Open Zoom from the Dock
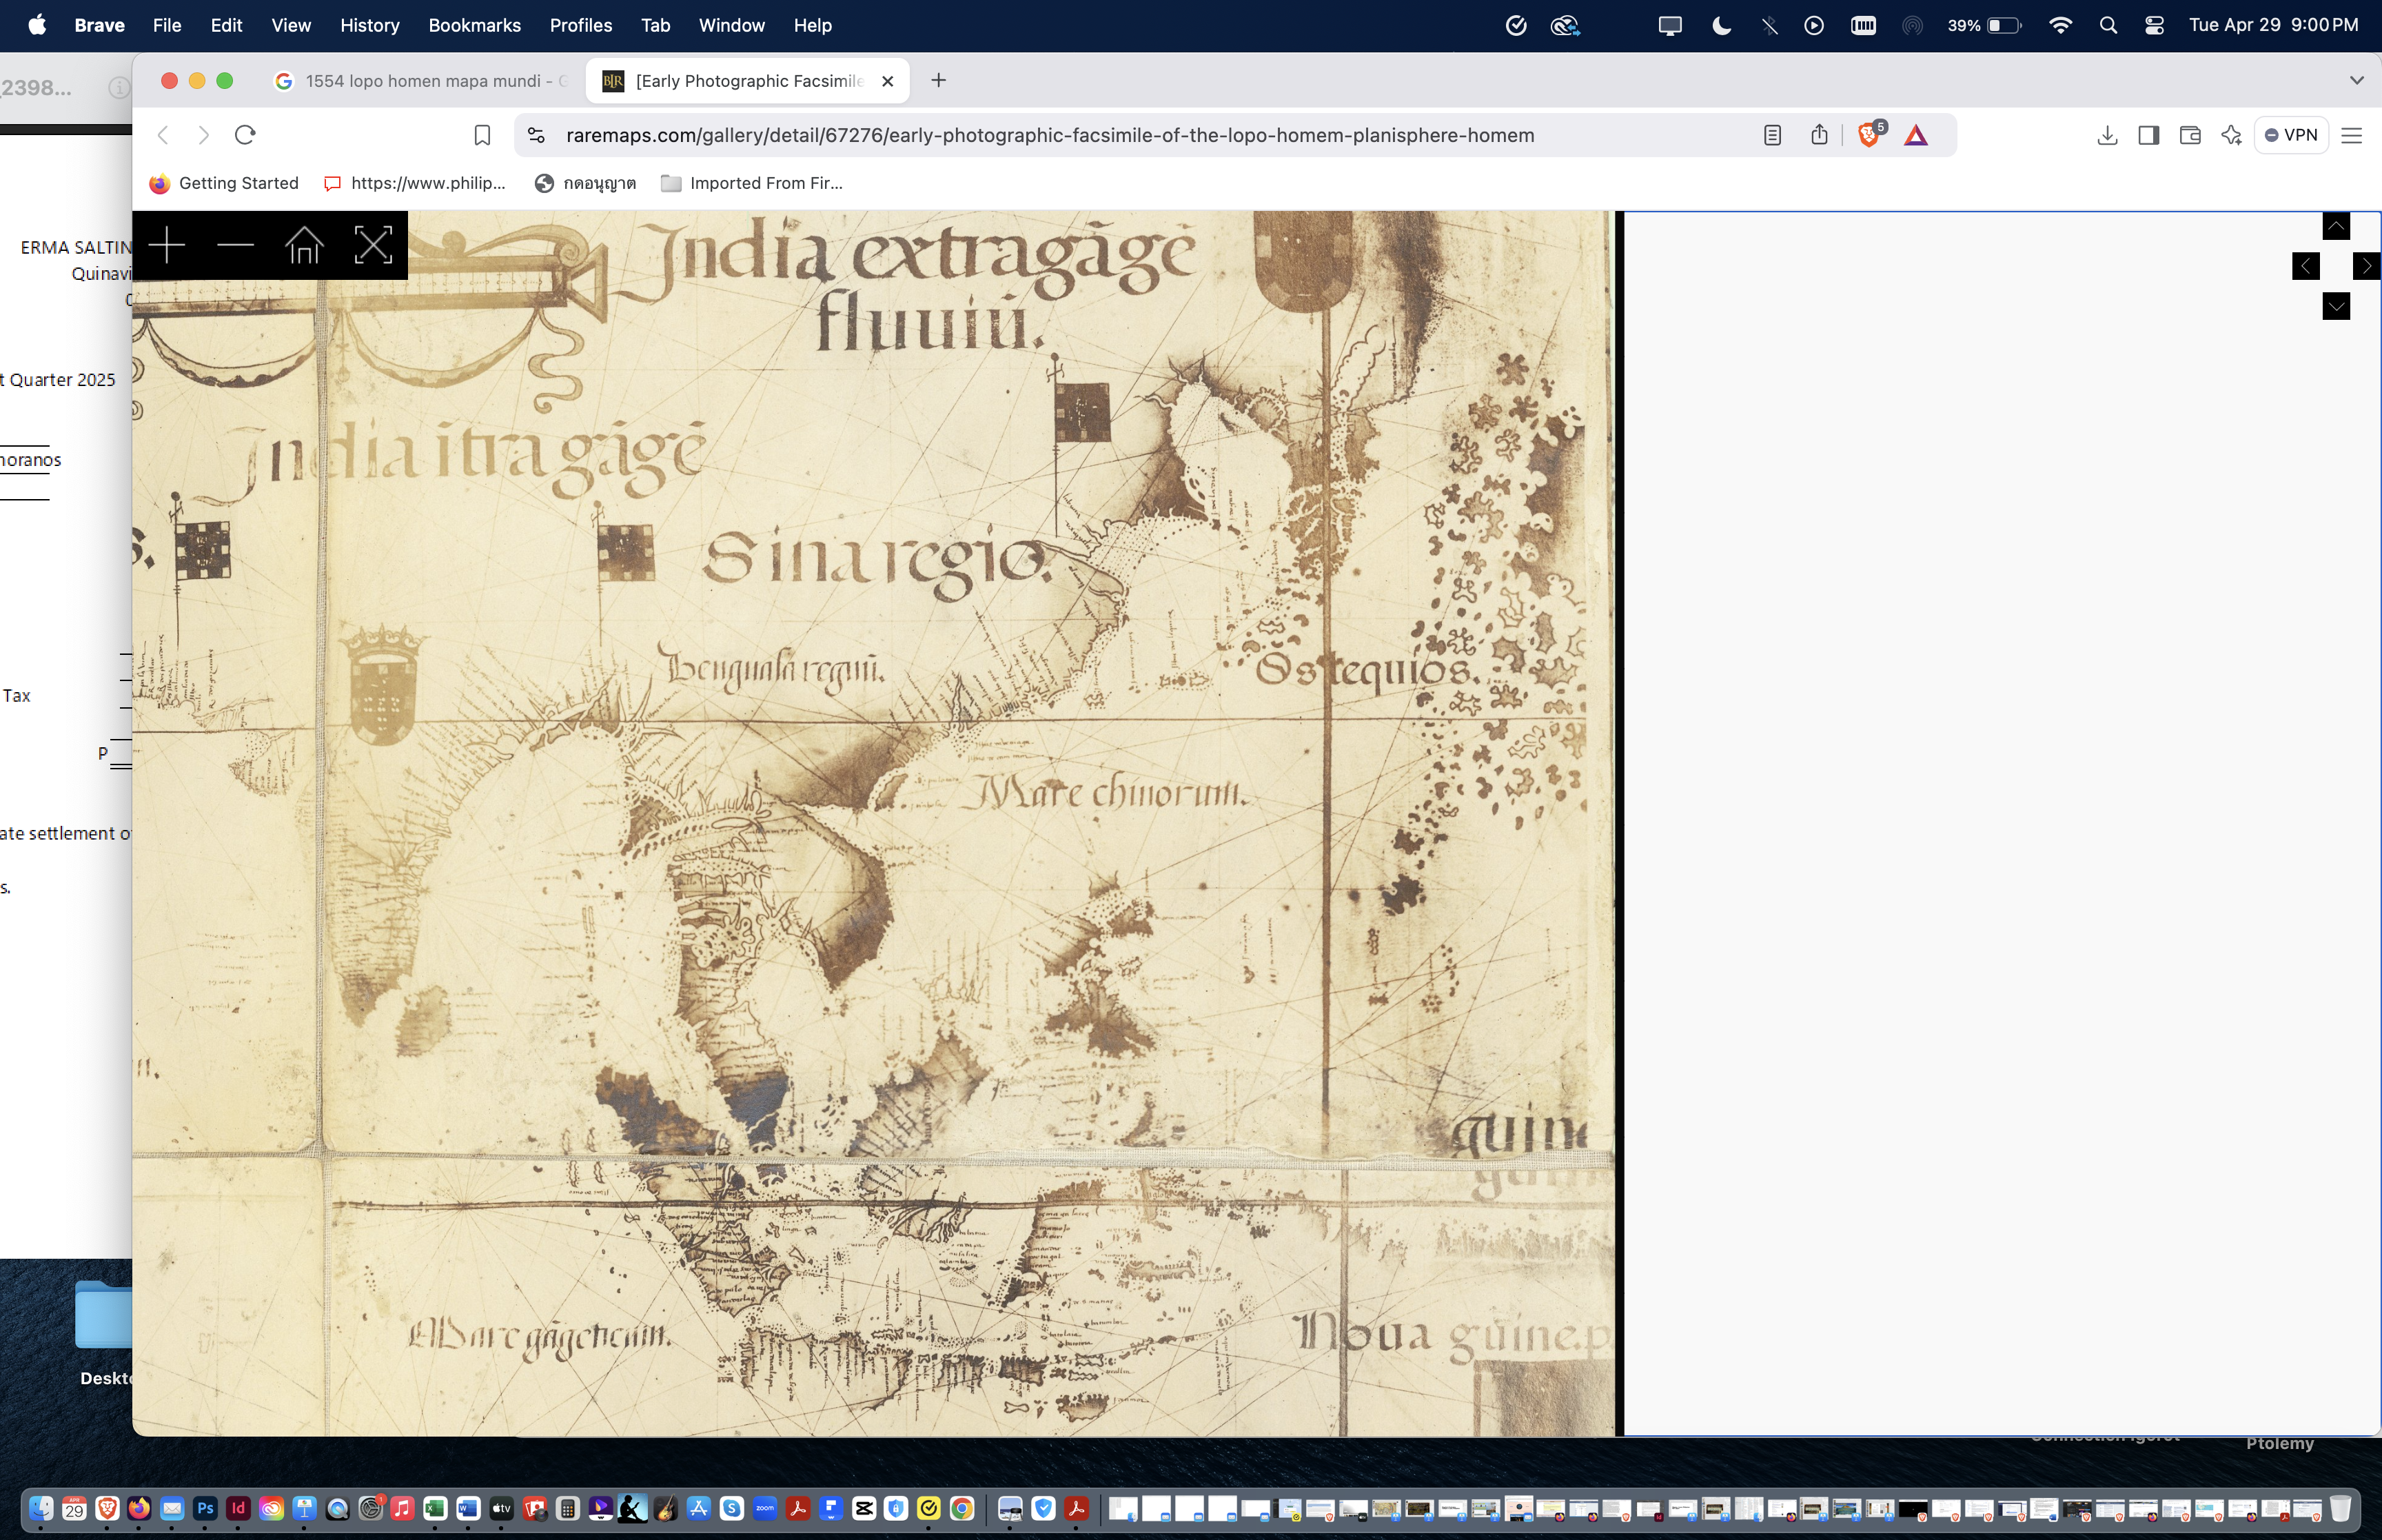The image size is (2382, 1540). pos(764,1508)
